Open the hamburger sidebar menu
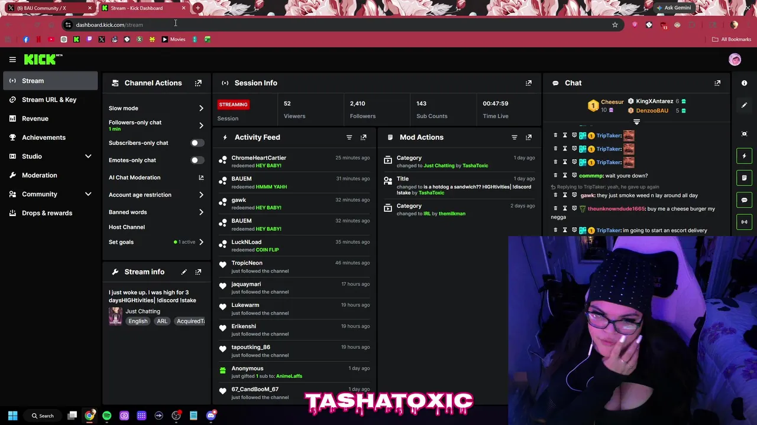Screen dimensions: 757x425 click(12, 60)
